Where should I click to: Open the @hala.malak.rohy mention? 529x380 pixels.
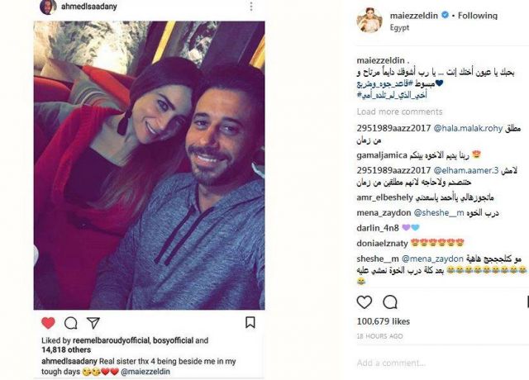point(468,129)
